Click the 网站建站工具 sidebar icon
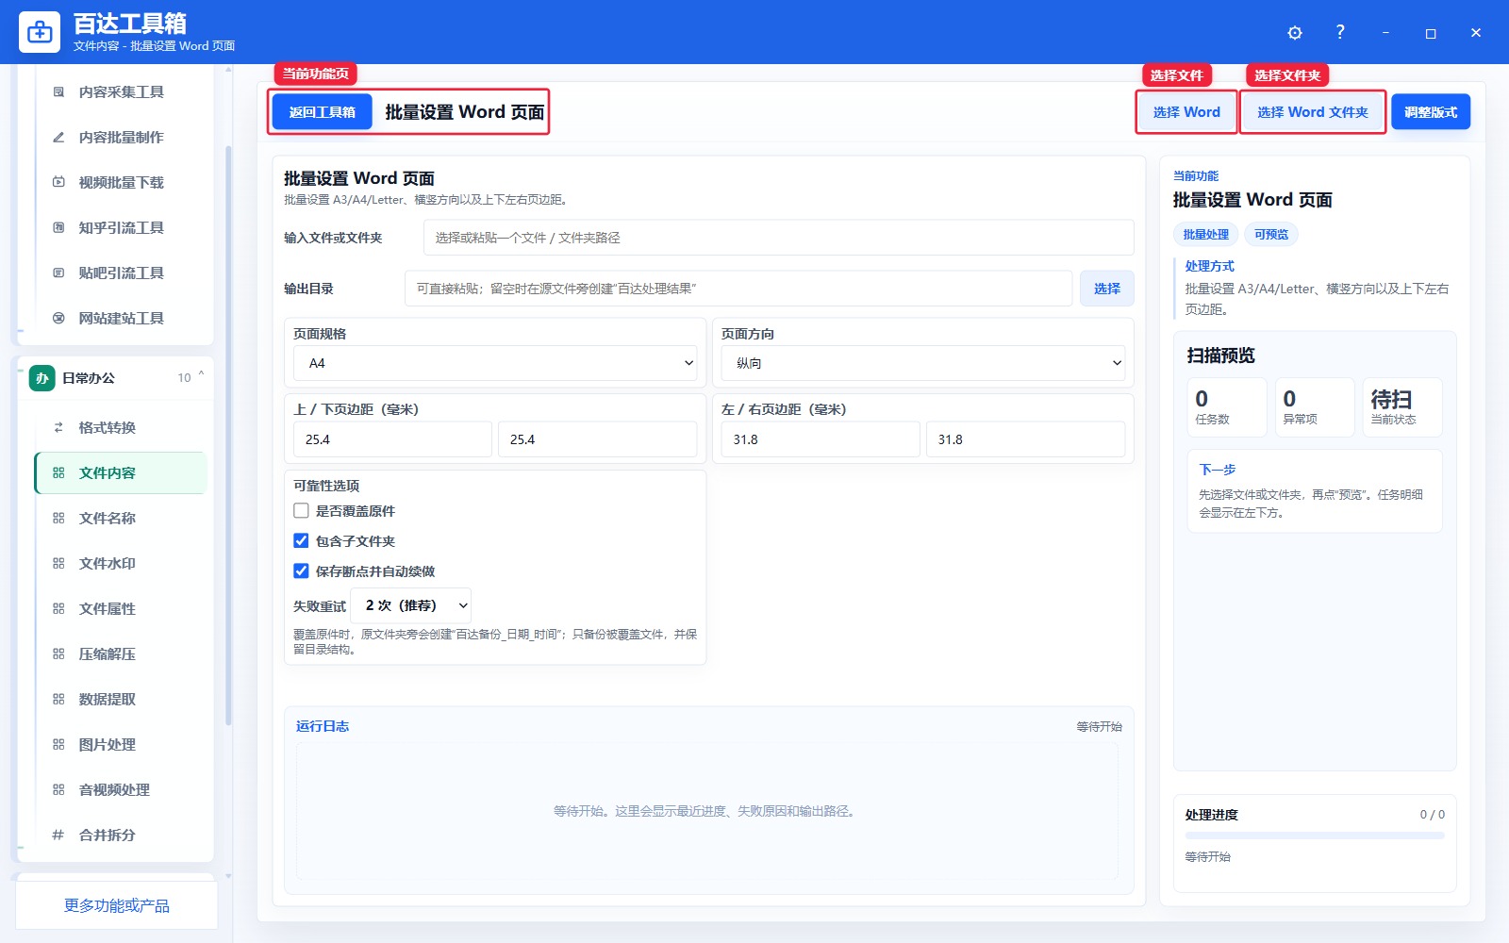The width and height of the screenshot is (1509, 943). (58, 319)
